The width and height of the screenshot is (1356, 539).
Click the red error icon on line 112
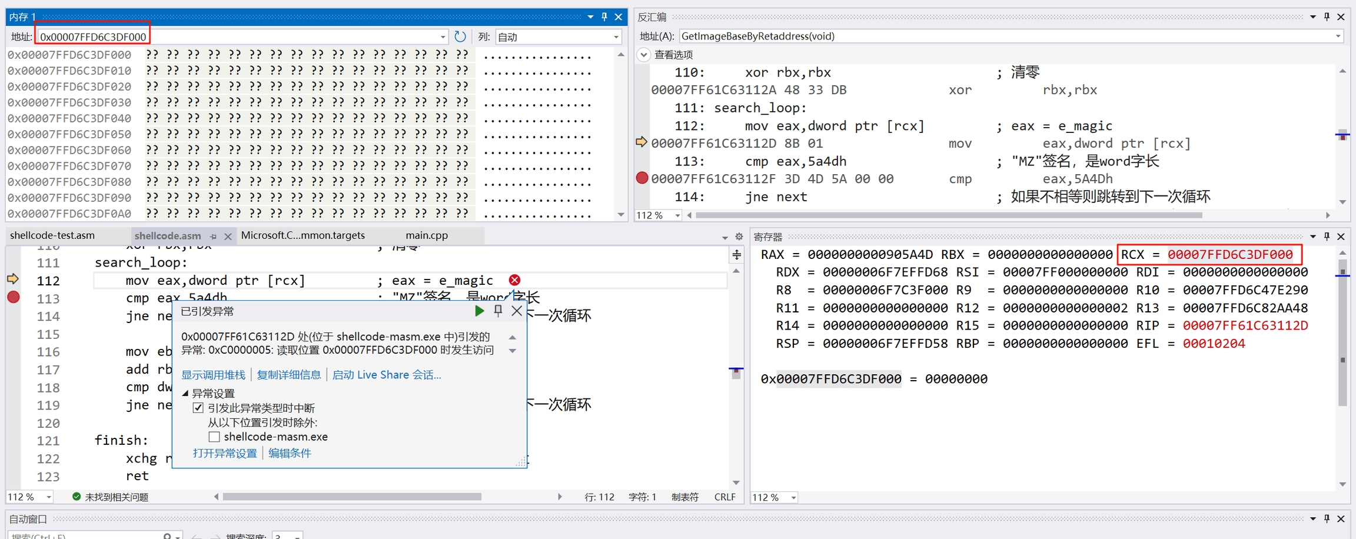click(514, 280)
